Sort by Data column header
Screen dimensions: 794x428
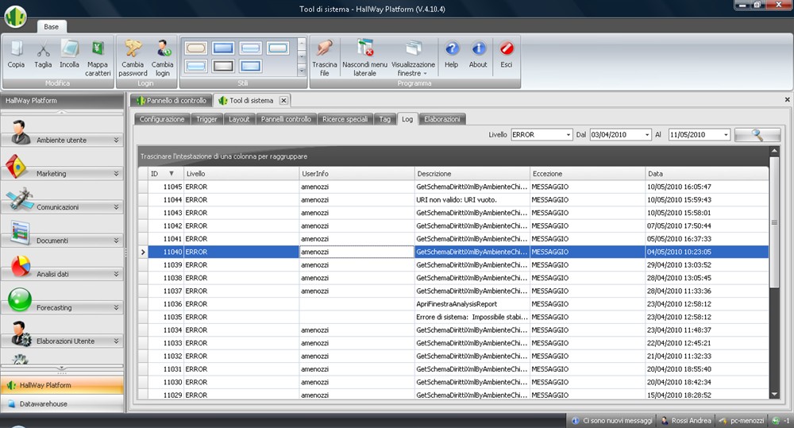(x=707, y=173)
